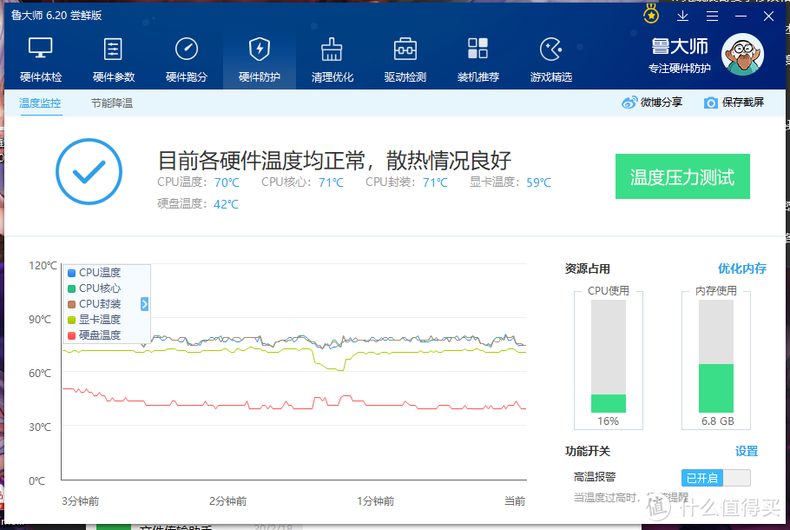The image size is (790, 530).
Task: Open 装机推荐 recommended software section
Action: 478,60
